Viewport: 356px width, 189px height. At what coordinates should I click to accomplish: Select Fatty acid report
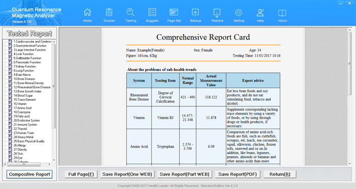coord(21,116)
